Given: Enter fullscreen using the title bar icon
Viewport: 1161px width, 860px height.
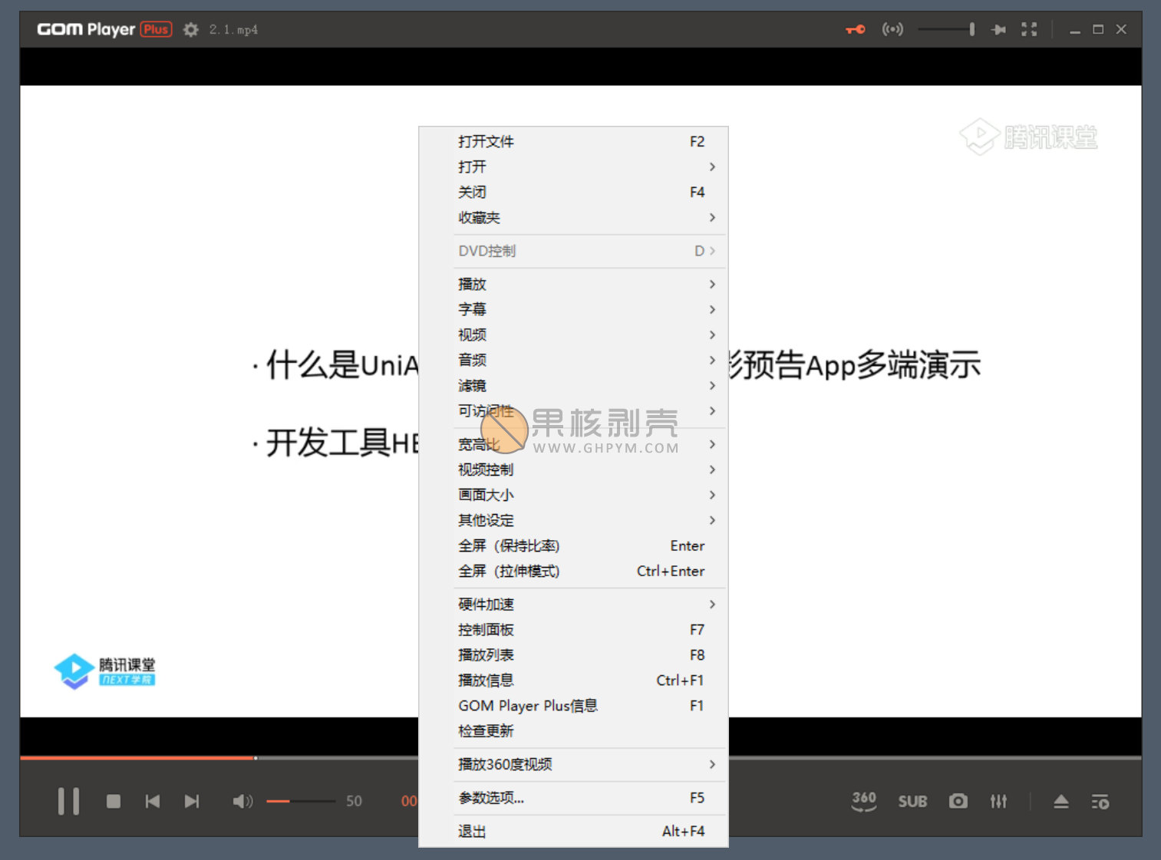Looking at the screenshot, I should point(1029,29).
